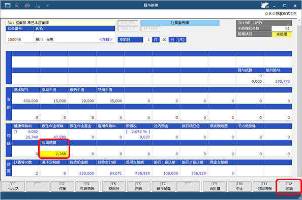Expand the title bar quick-access dropdown arrow
Screen dimensions: 302x200
[x=47, y=6]
